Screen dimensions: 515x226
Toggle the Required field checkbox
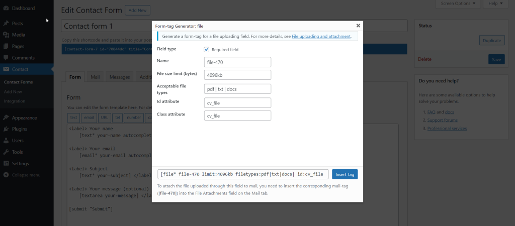point(206,49)
